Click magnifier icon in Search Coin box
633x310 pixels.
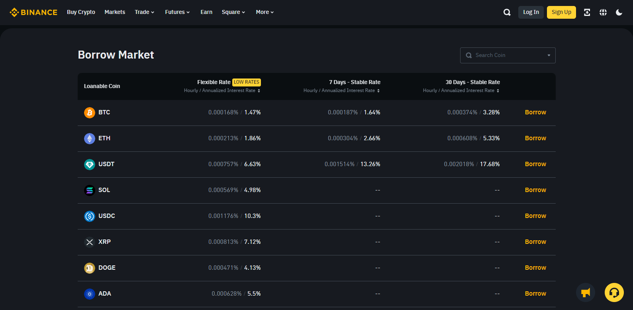click(469, 55)
